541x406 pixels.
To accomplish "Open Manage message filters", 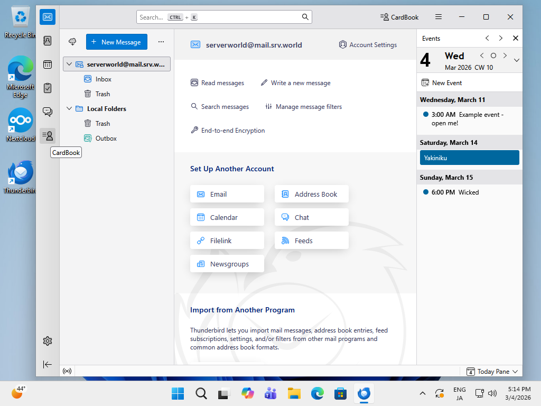I will point(304,107).
